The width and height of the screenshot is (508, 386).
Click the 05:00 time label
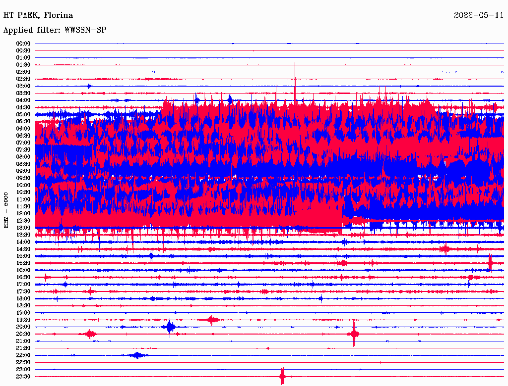tap(23, 115)
